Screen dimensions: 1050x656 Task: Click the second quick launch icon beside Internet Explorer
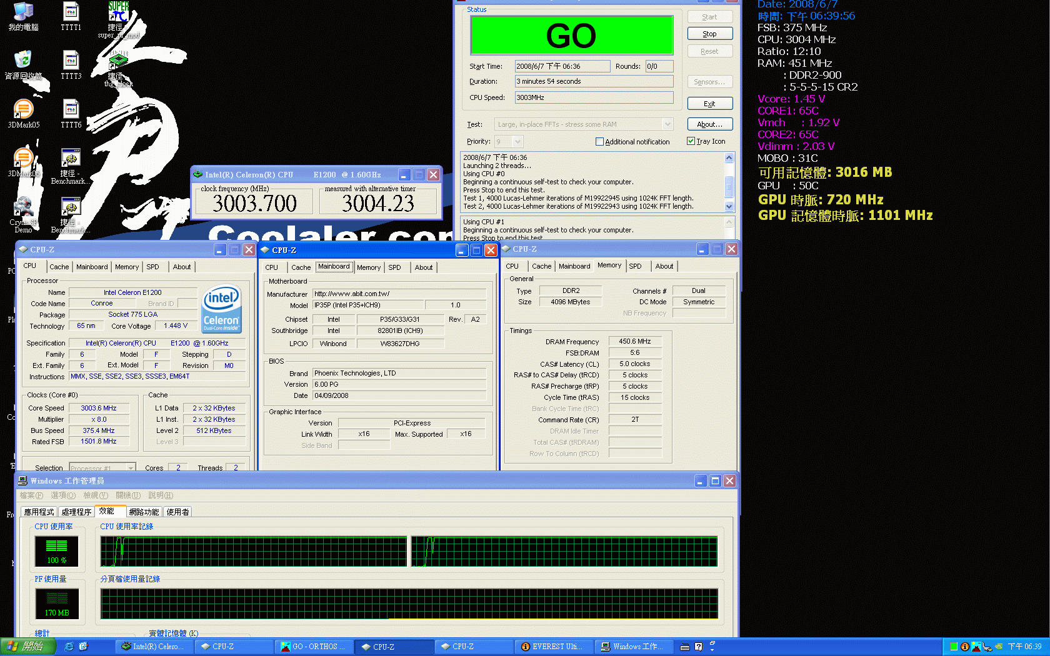pyautogui.click(x=83, y=647)
